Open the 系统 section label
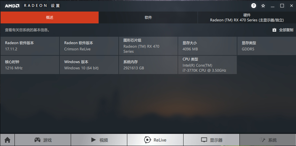The width and height of the screenshot is (296, 146). (x=272, y=140)
